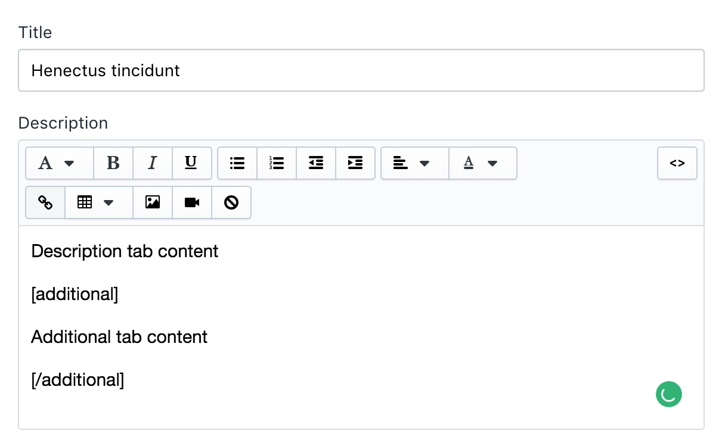725x443 pixels.
Task: Click the green Grammarly status icon
Action: pos(669,394)
